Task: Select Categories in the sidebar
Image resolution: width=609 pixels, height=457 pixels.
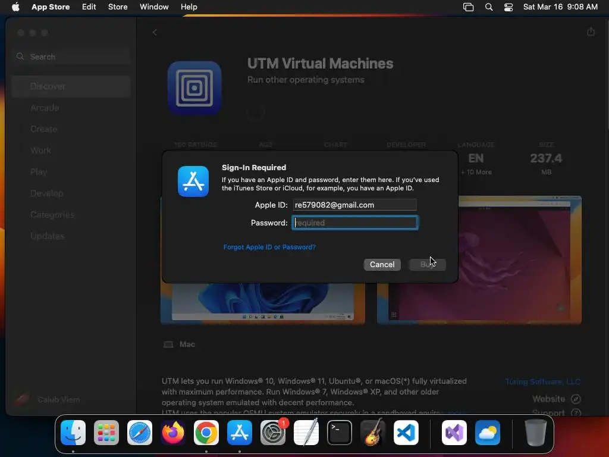Action: [x=71, y=214]
